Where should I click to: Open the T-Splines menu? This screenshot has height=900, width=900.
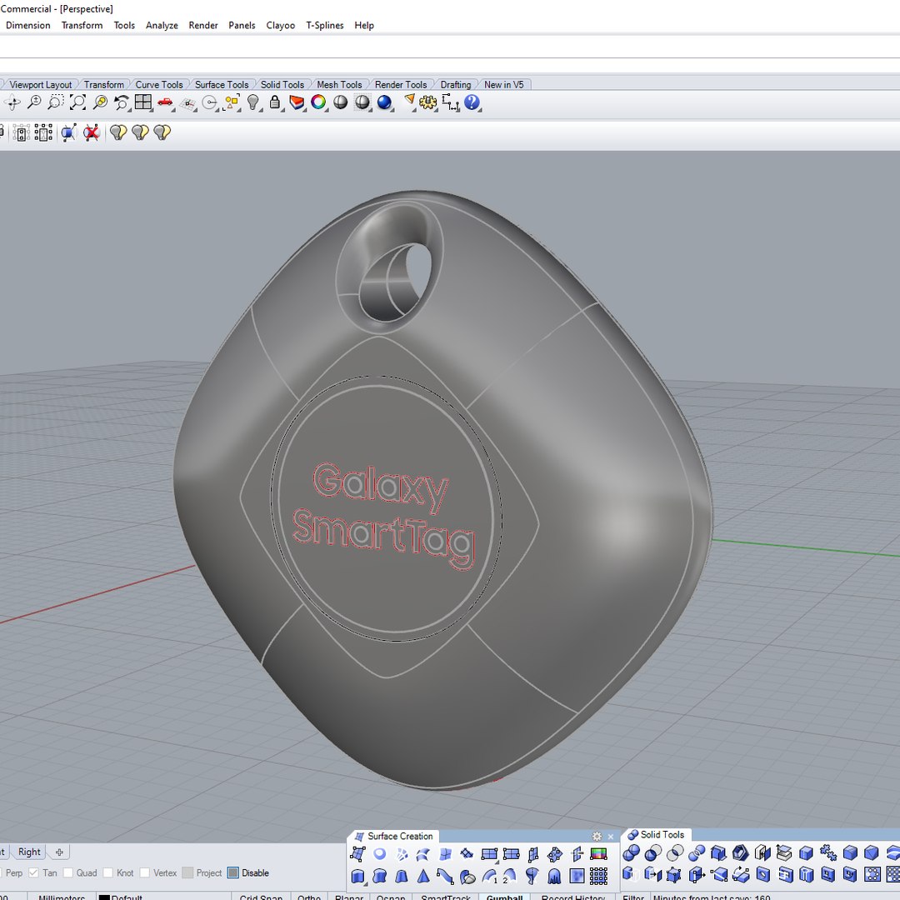pos(325,25)
